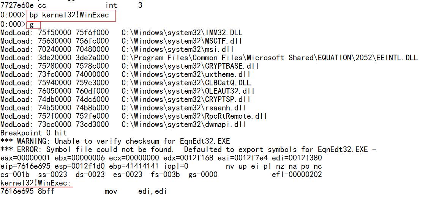Click the dwmapi.dll module path
Viewport: 439px width, 206px height.
click(x=184, y=124)
